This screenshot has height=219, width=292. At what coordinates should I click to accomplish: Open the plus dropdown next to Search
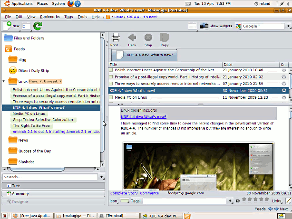102,177
